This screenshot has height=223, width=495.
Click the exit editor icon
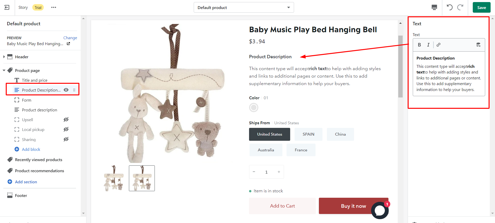pyautogui.click(x=7, y=7)
